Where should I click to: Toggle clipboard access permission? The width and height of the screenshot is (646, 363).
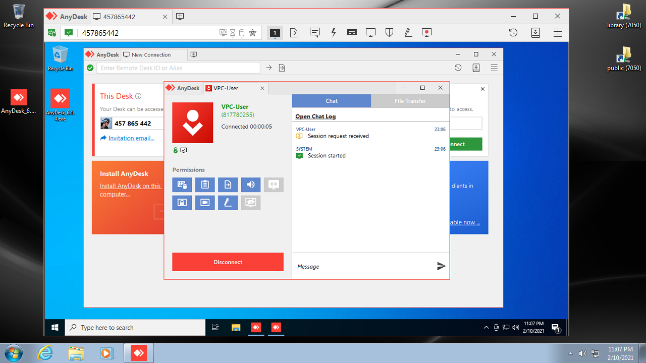tap(205, 185)
